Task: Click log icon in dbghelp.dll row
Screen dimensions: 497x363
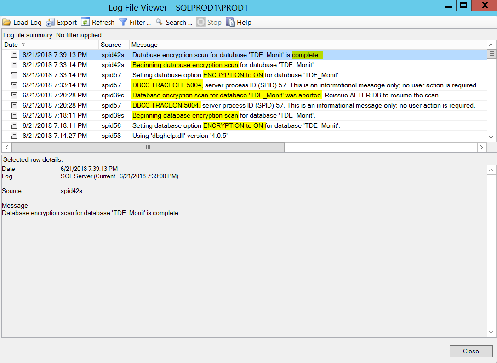Action: click(x=14, y=136)
